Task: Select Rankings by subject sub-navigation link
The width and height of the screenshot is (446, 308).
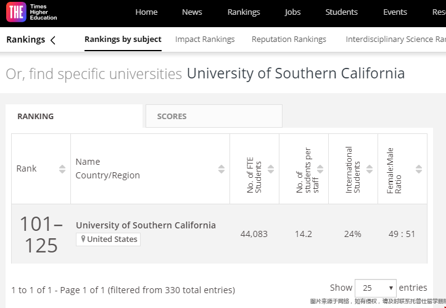Action: tap(123, 40)
